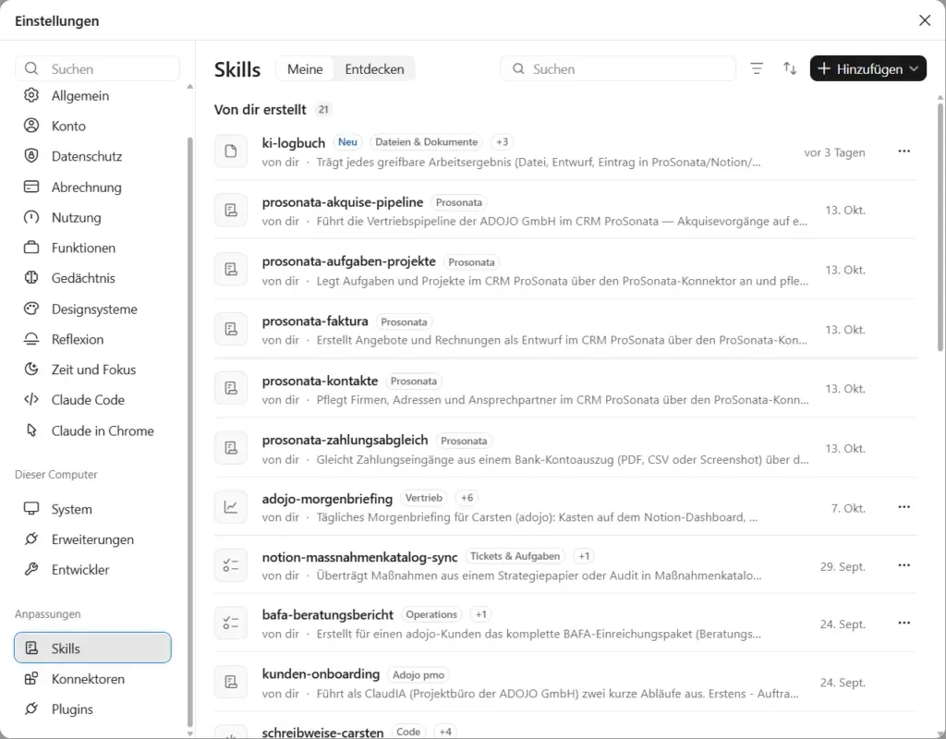Click the kunden-onboarding skill icon
Image resolution: width=946 pixels, height=739 pixels.
click(x=231, y=682)
